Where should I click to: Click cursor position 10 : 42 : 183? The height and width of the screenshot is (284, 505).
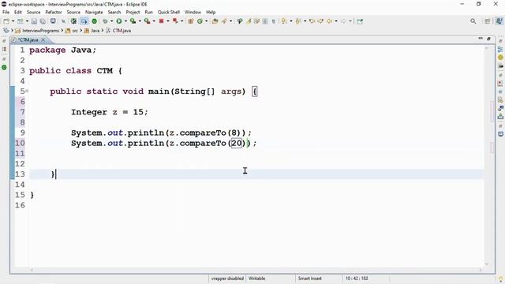[x=357, y=278]
